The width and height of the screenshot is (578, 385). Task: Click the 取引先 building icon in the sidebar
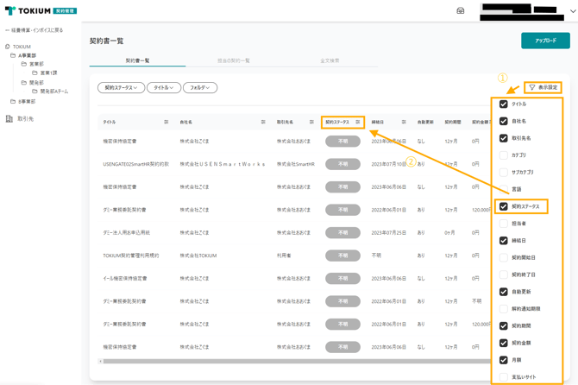pos(9,119)
